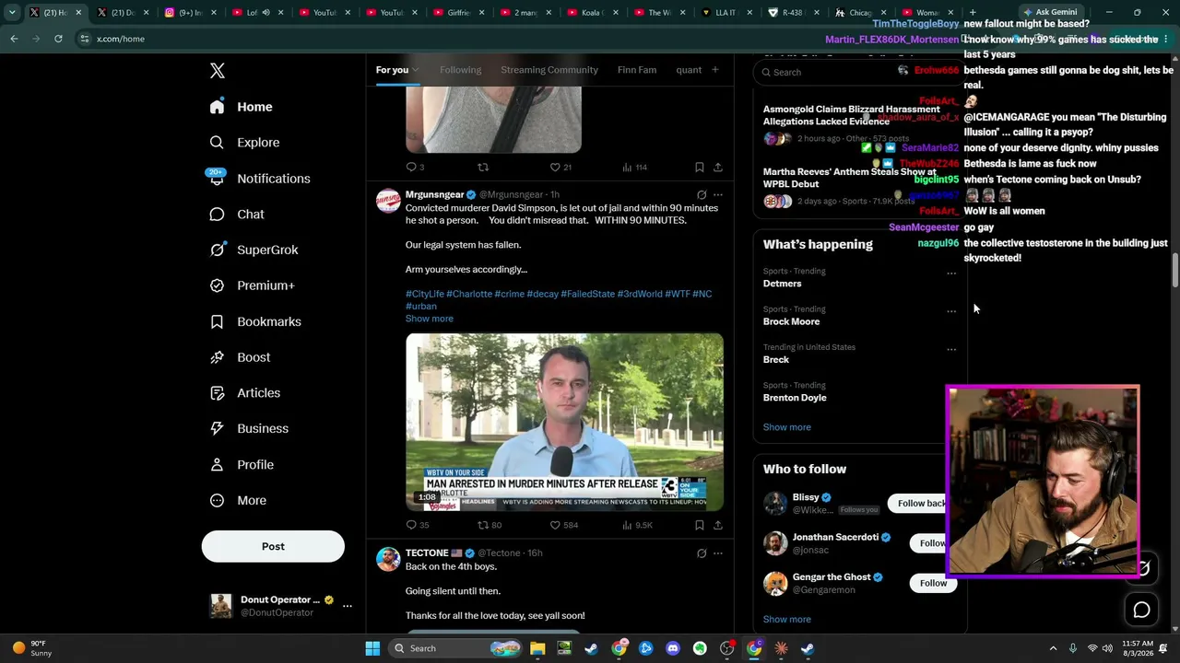Open more options for Detmers trend
This screenshot has height=663, width=1180.
point(951,273)
